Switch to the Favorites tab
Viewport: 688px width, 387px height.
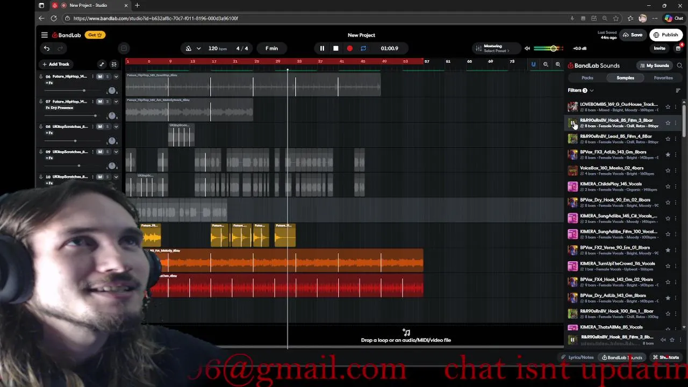click(663, 78)
